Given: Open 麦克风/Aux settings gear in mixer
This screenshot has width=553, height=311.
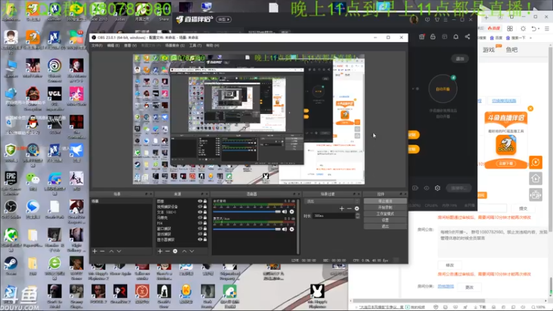Looking at the screenshot, I should (x=292, y=229).
